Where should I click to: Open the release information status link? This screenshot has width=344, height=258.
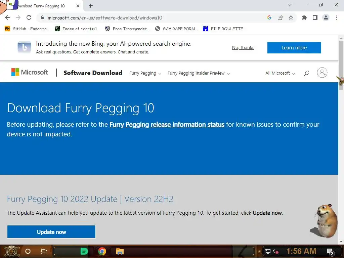click(x=167, y=125)
